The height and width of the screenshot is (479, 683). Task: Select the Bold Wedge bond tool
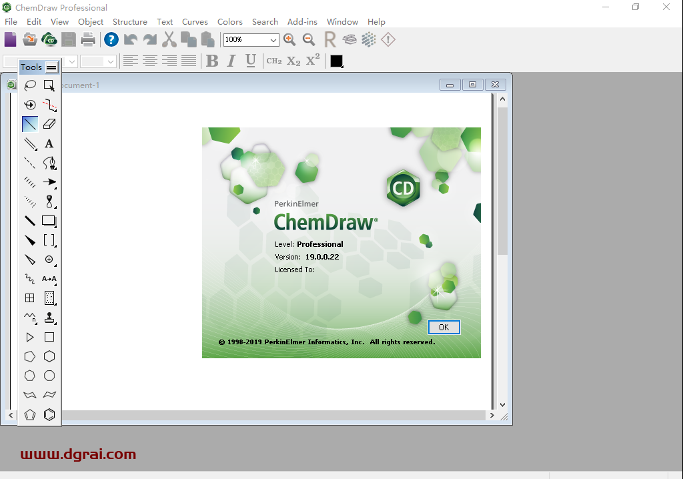point(29,240)
